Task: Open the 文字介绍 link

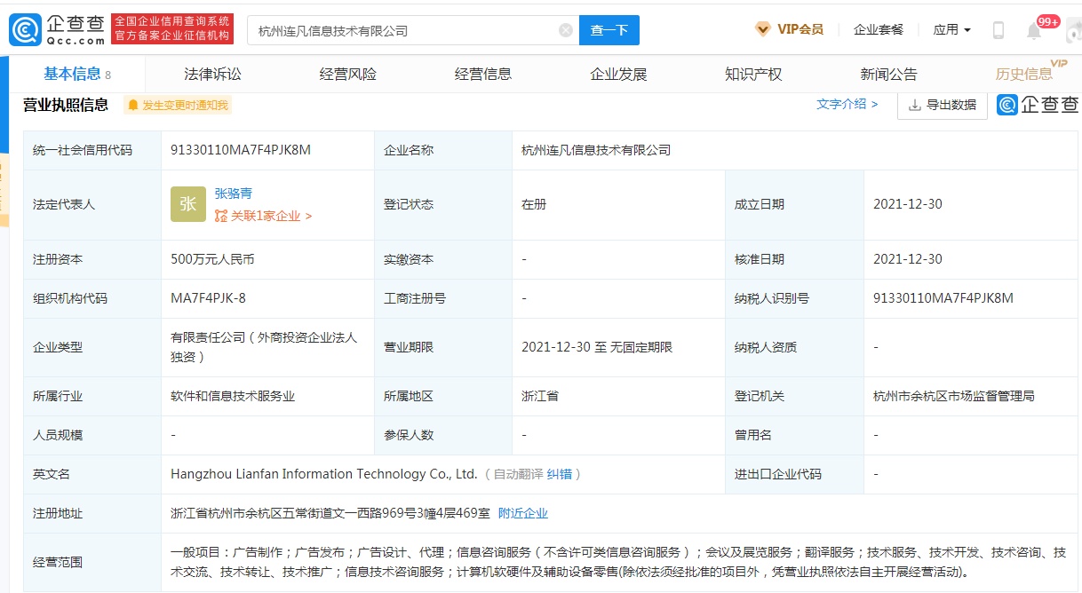Action: tap(847, 104)
